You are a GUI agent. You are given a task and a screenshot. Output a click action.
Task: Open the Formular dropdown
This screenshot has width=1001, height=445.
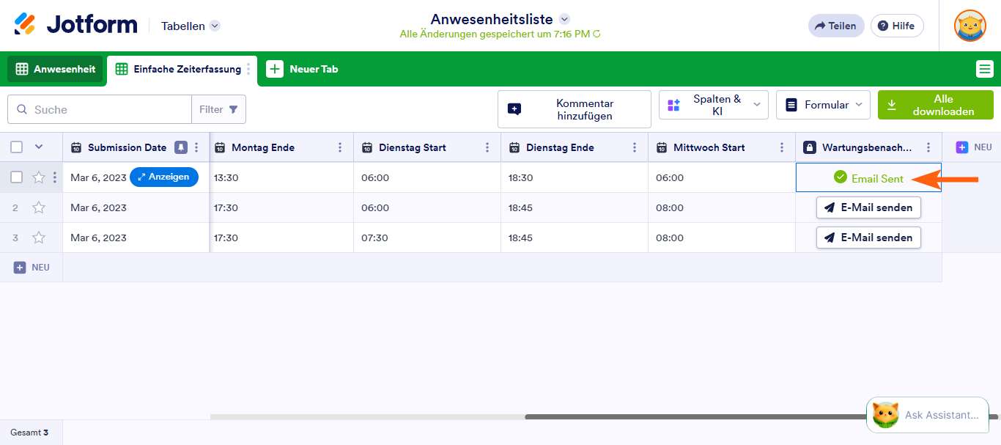click(x=824, y=105)
